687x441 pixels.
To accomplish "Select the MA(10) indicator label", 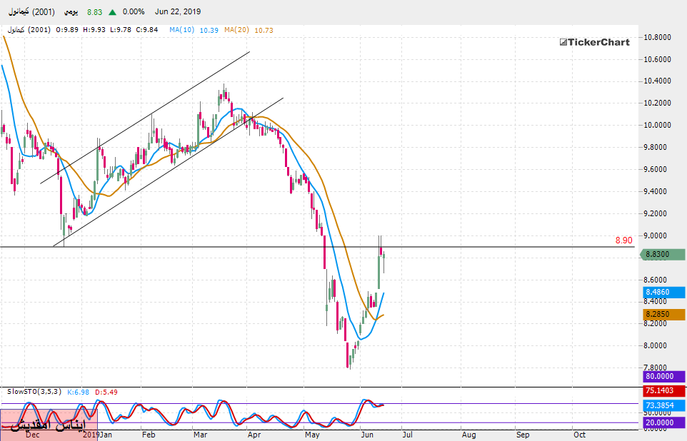I will point(184,30).
